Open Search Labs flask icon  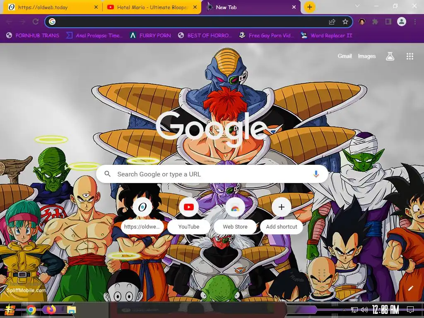(390, 56)
